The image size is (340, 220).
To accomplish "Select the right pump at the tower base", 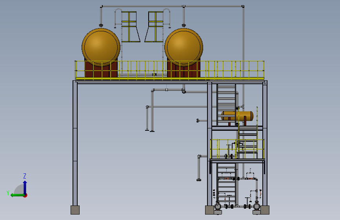I will [257, 207].
